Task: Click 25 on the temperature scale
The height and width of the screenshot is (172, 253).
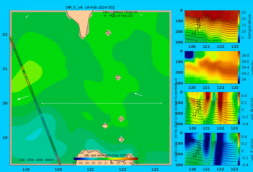Action: (x=244, y=12)
